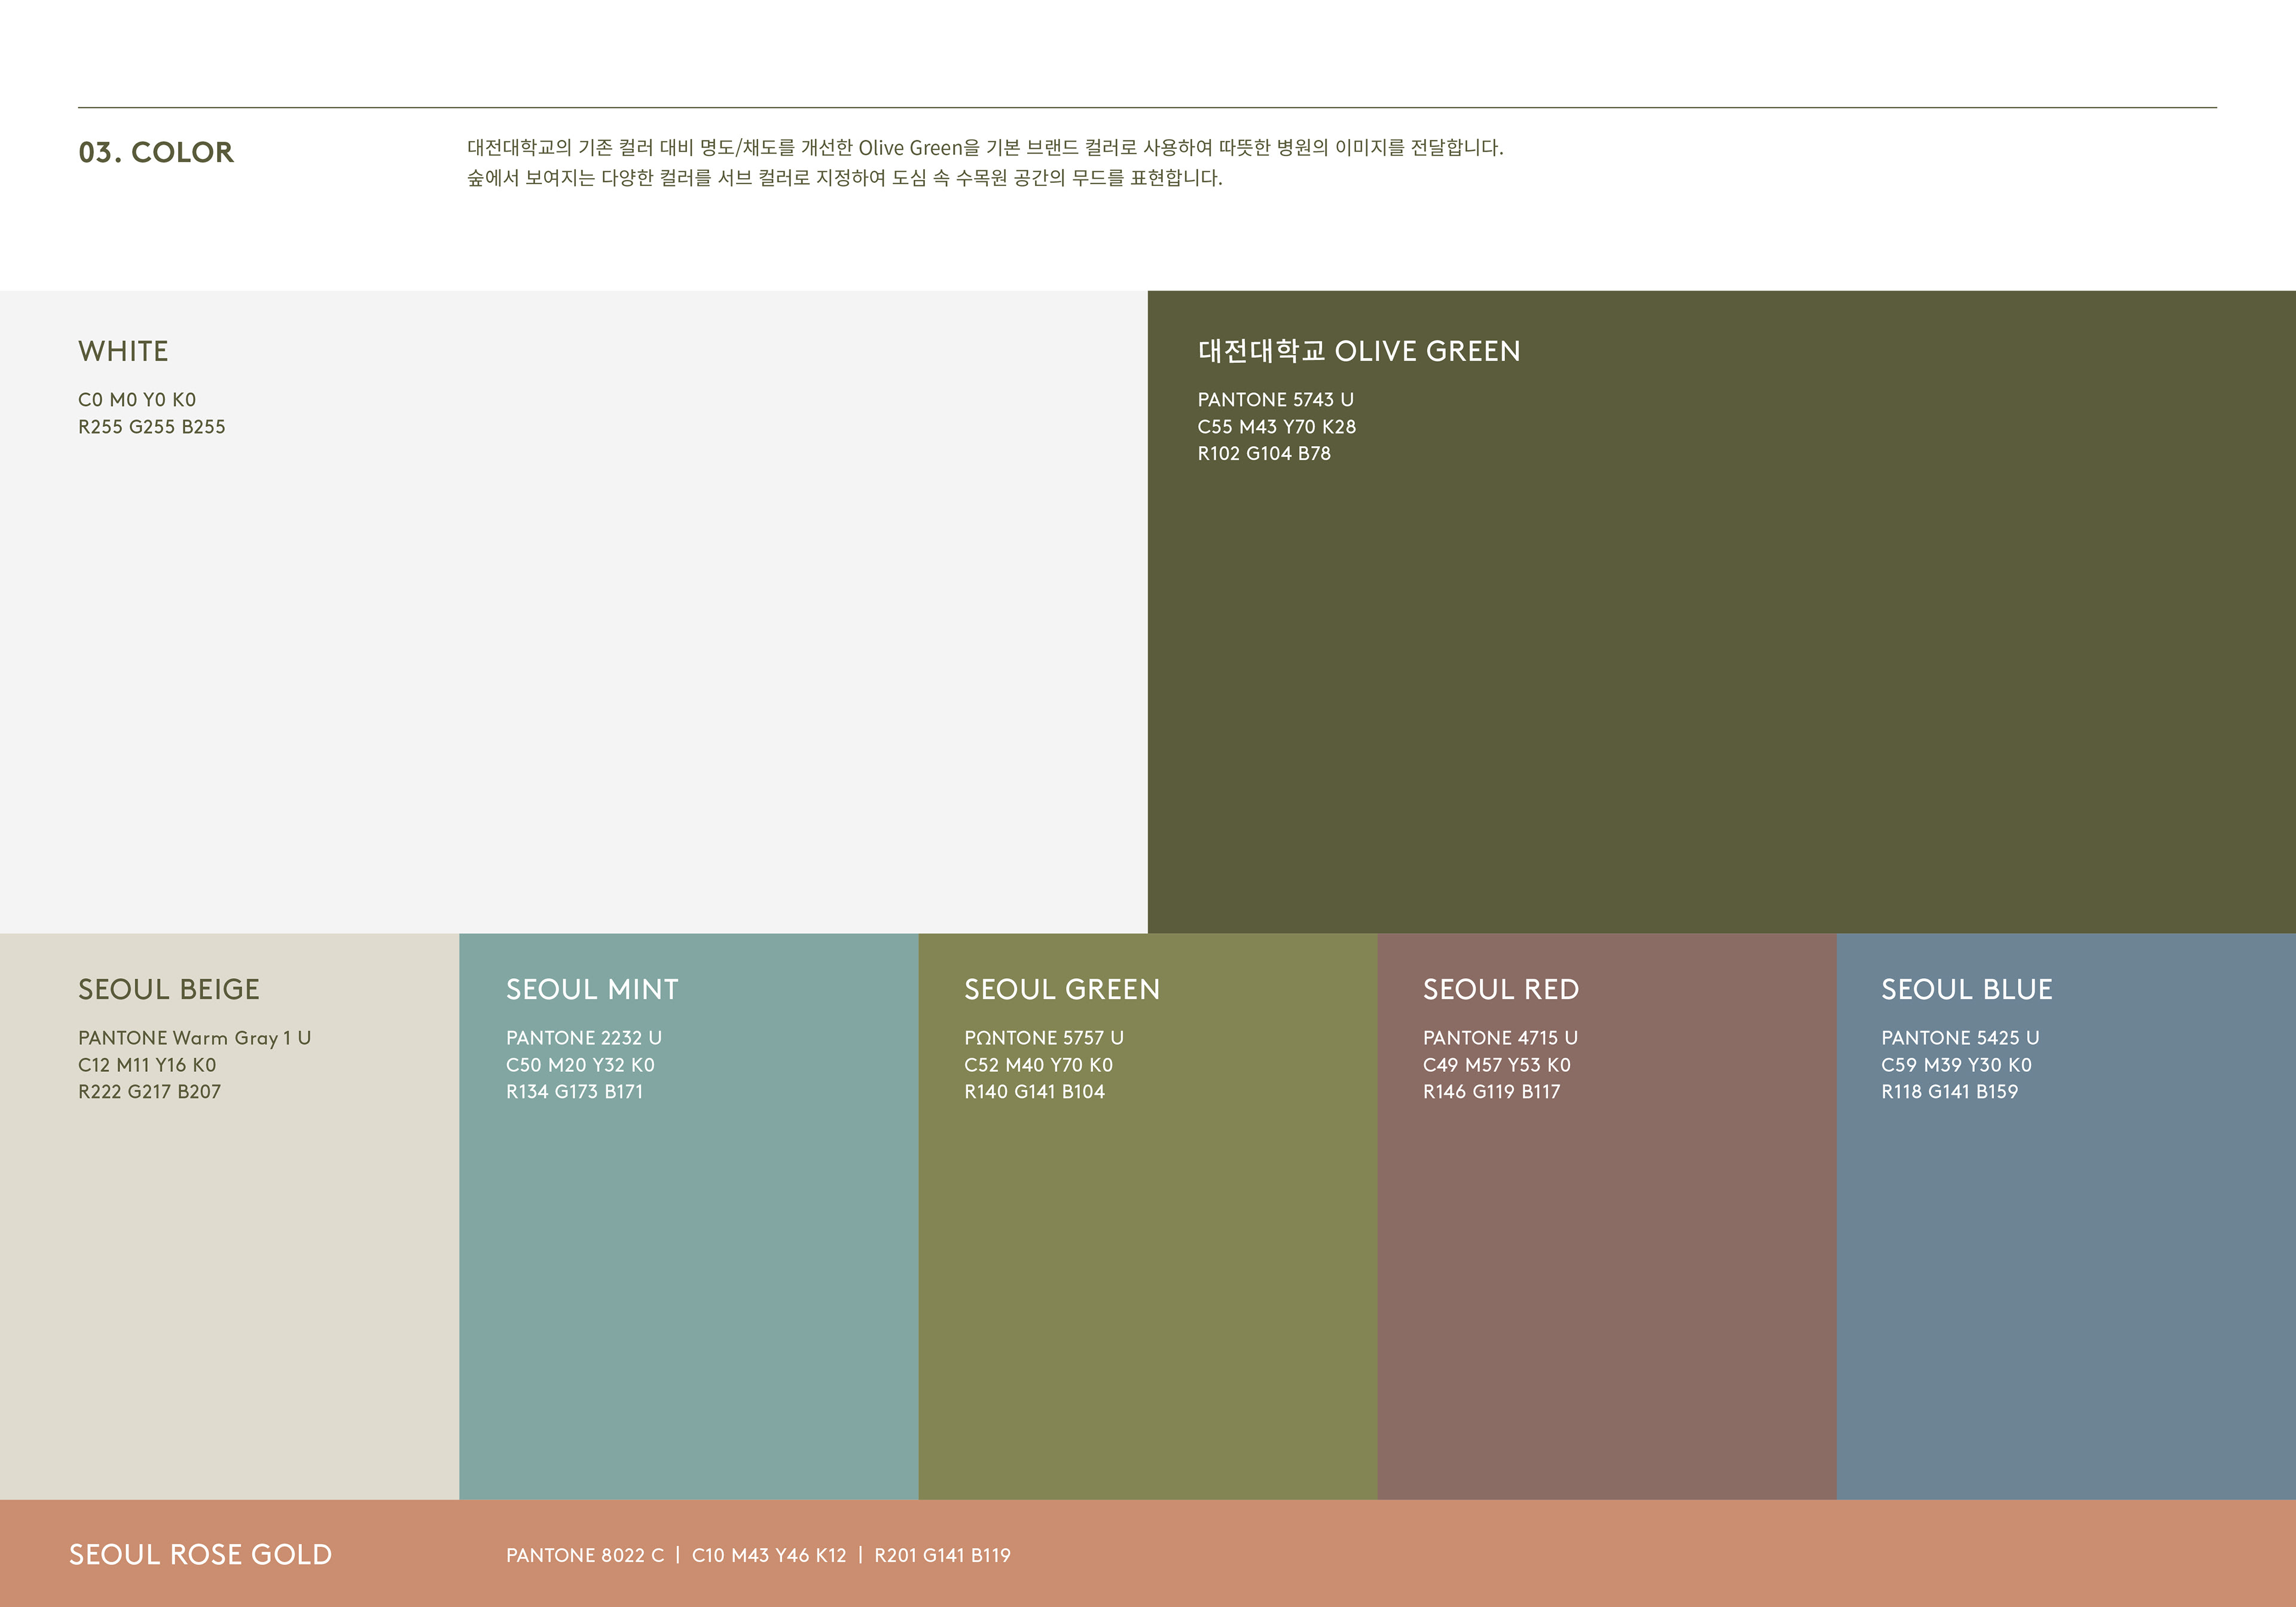This screenshot has height=1607, width=2296.
Task: Click the SEOUL MINT title text
Action: [x=592, y=990]
